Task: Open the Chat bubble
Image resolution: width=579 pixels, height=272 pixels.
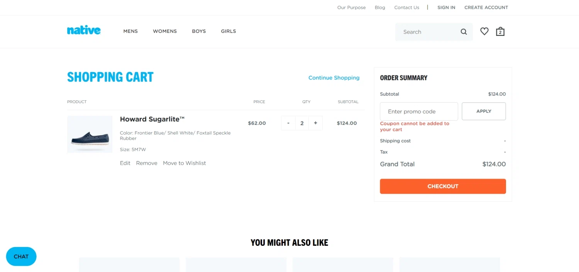Action: (21, 257)
